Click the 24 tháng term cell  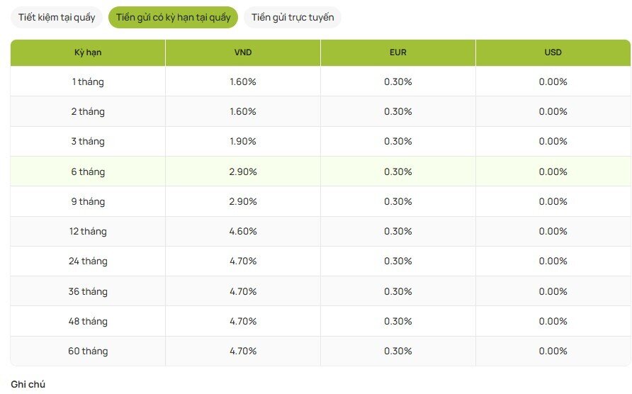[88, 261]
